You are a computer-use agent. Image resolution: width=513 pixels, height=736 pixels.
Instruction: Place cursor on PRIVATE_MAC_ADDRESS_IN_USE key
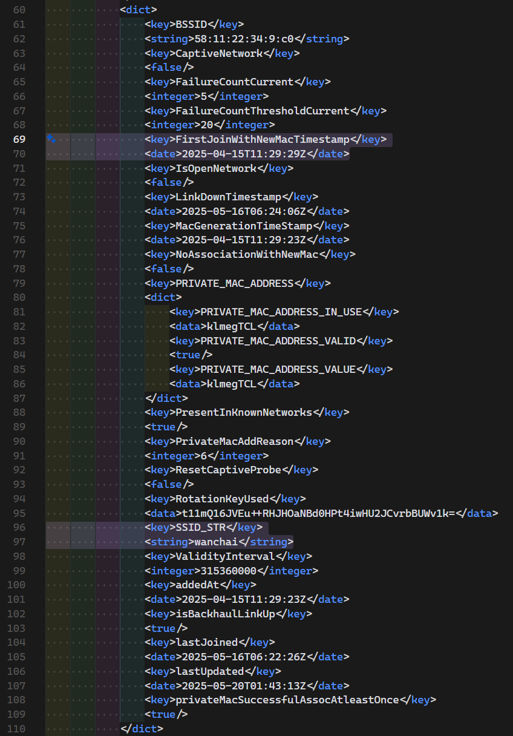coord(281,312)
